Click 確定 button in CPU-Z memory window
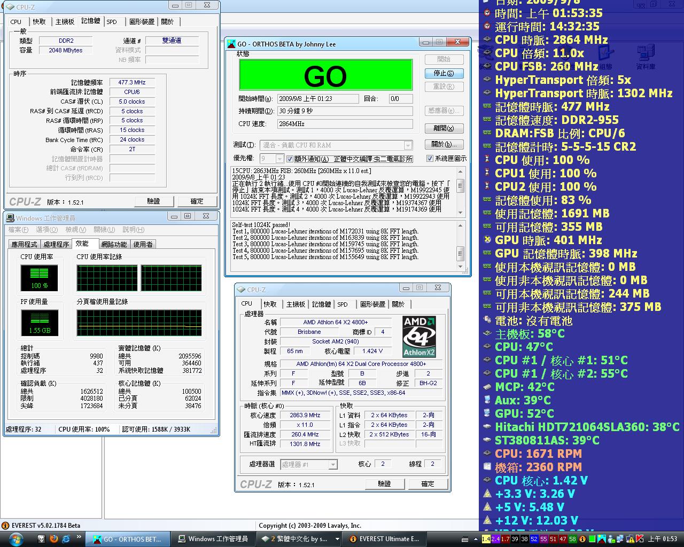 pyautogui.click(x=197, y=201)
